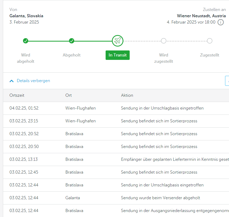This screenshot has width=229, height=217.
Task: Click the Abgeholt green checkmark step
Action: tap(72, 41)
